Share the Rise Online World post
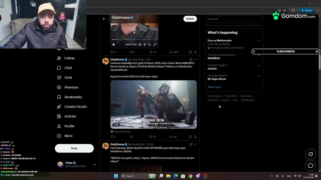Screen dimensions: 321x180 [x=195, y=137]
